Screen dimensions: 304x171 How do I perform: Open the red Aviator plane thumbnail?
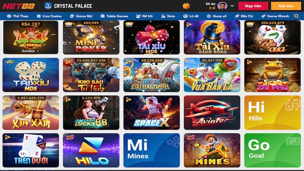point(212,112)
